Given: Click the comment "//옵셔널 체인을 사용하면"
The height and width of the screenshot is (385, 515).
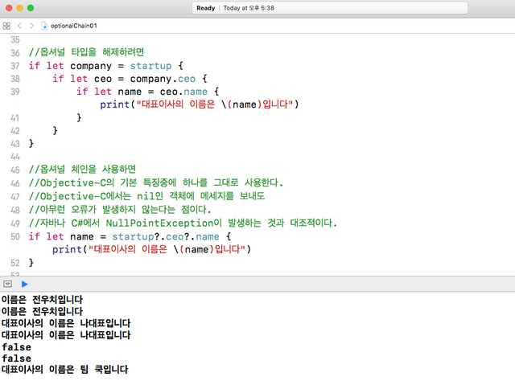Looking at the screenshot, I should click(x=82, y=170).
